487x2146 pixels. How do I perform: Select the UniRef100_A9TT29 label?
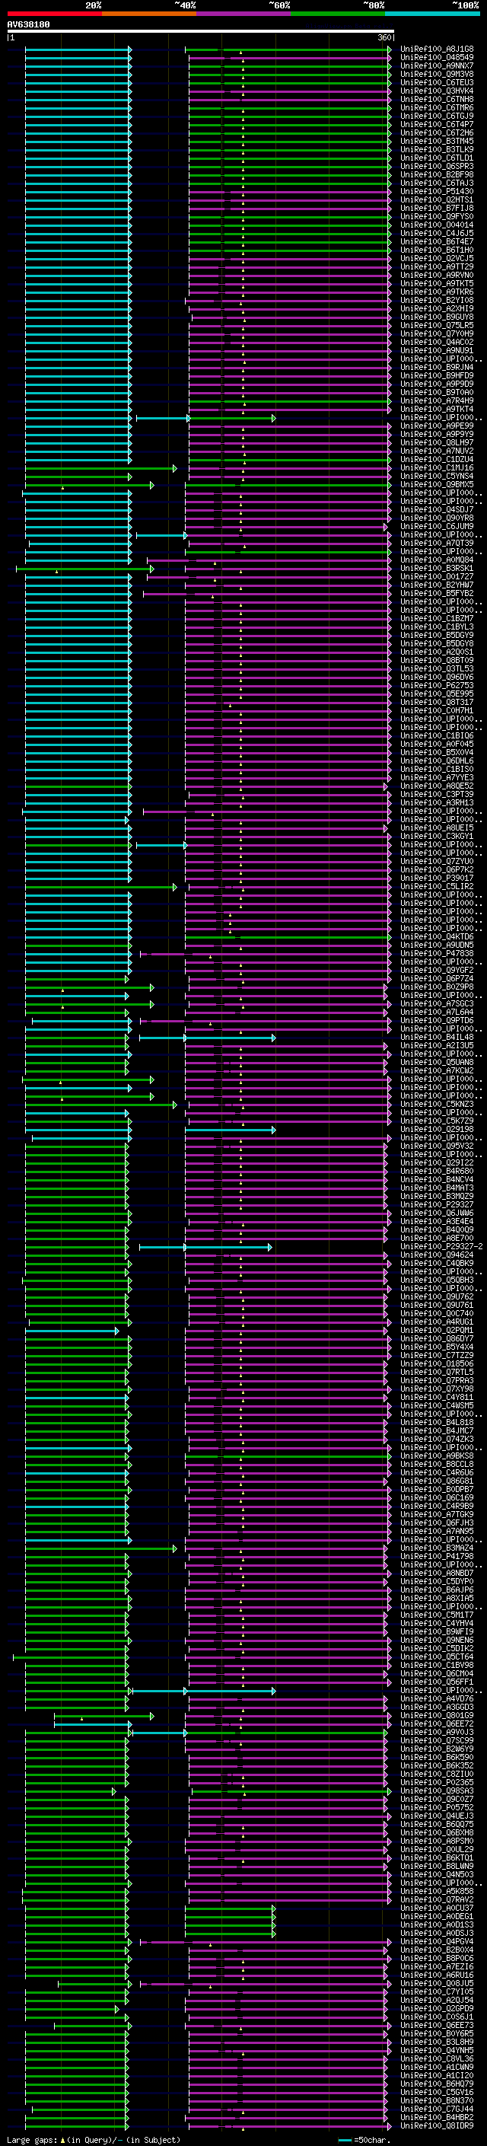pyautogui.click(x=437, y=266)
